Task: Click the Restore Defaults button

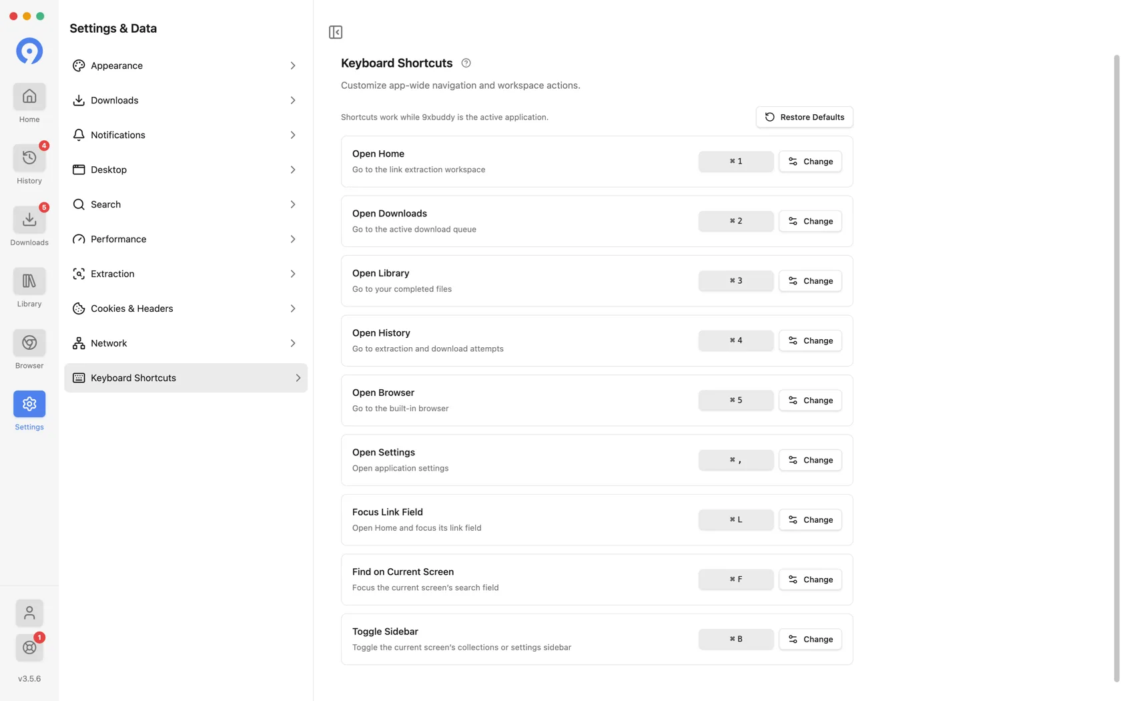Action: point(804,117)
